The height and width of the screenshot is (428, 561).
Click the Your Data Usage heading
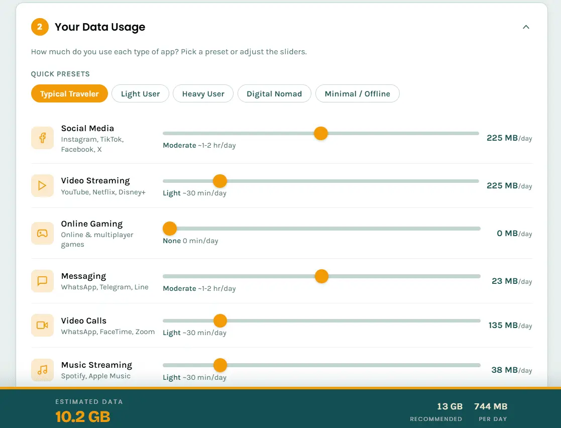pyautogui.click(x=100, y=27)
